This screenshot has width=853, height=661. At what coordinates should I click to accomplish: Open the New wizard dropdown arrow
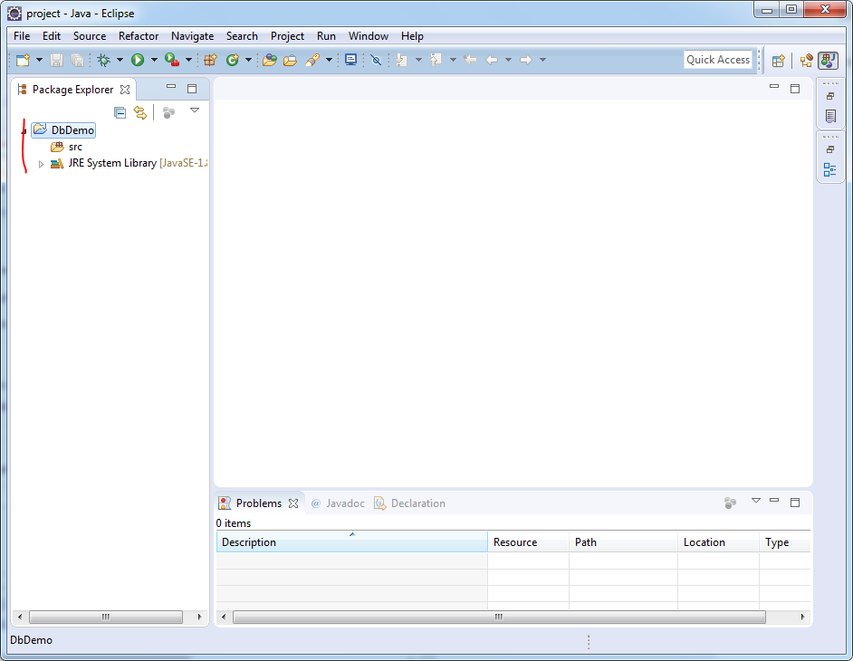pyautogui.click(x=39, y=60)
